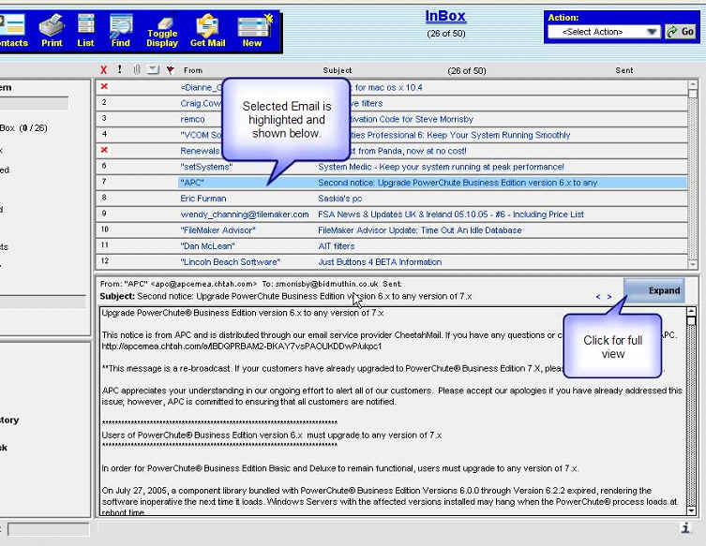Select the "Dan McLean" email

click(x=207, y=246)
